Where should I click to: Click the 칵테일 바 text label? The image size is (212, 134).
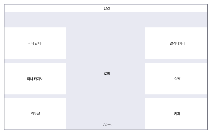(x=35, y=43)
